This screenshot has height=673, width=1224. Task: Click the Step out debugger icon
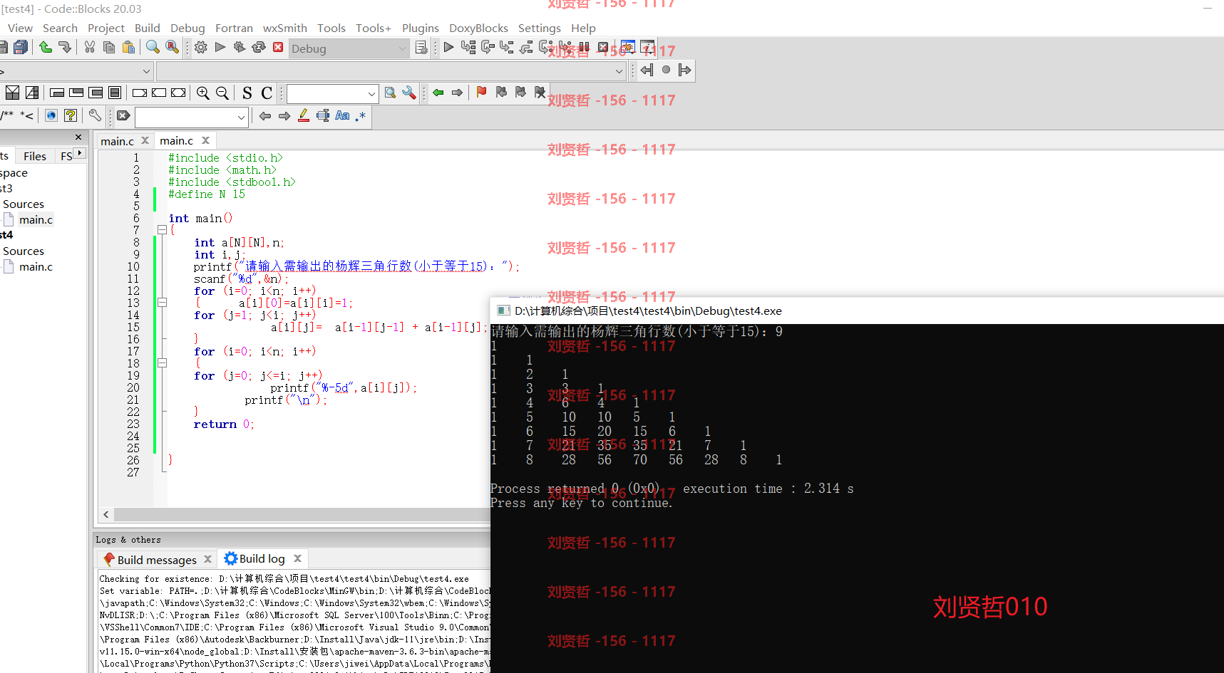[526, 47]
